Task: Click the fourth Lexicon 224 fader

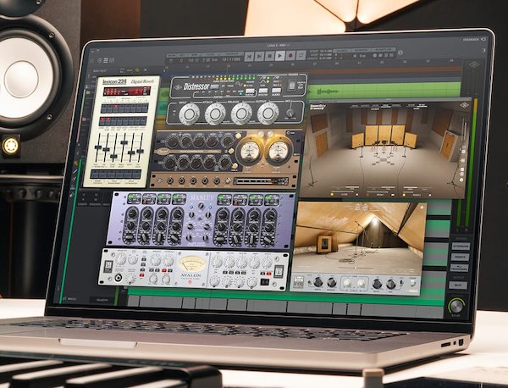Action: 124,143
